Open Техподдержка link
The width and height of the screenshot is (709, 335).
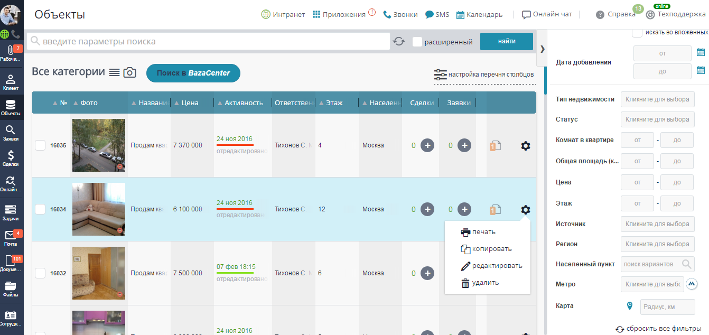[676, 15]
